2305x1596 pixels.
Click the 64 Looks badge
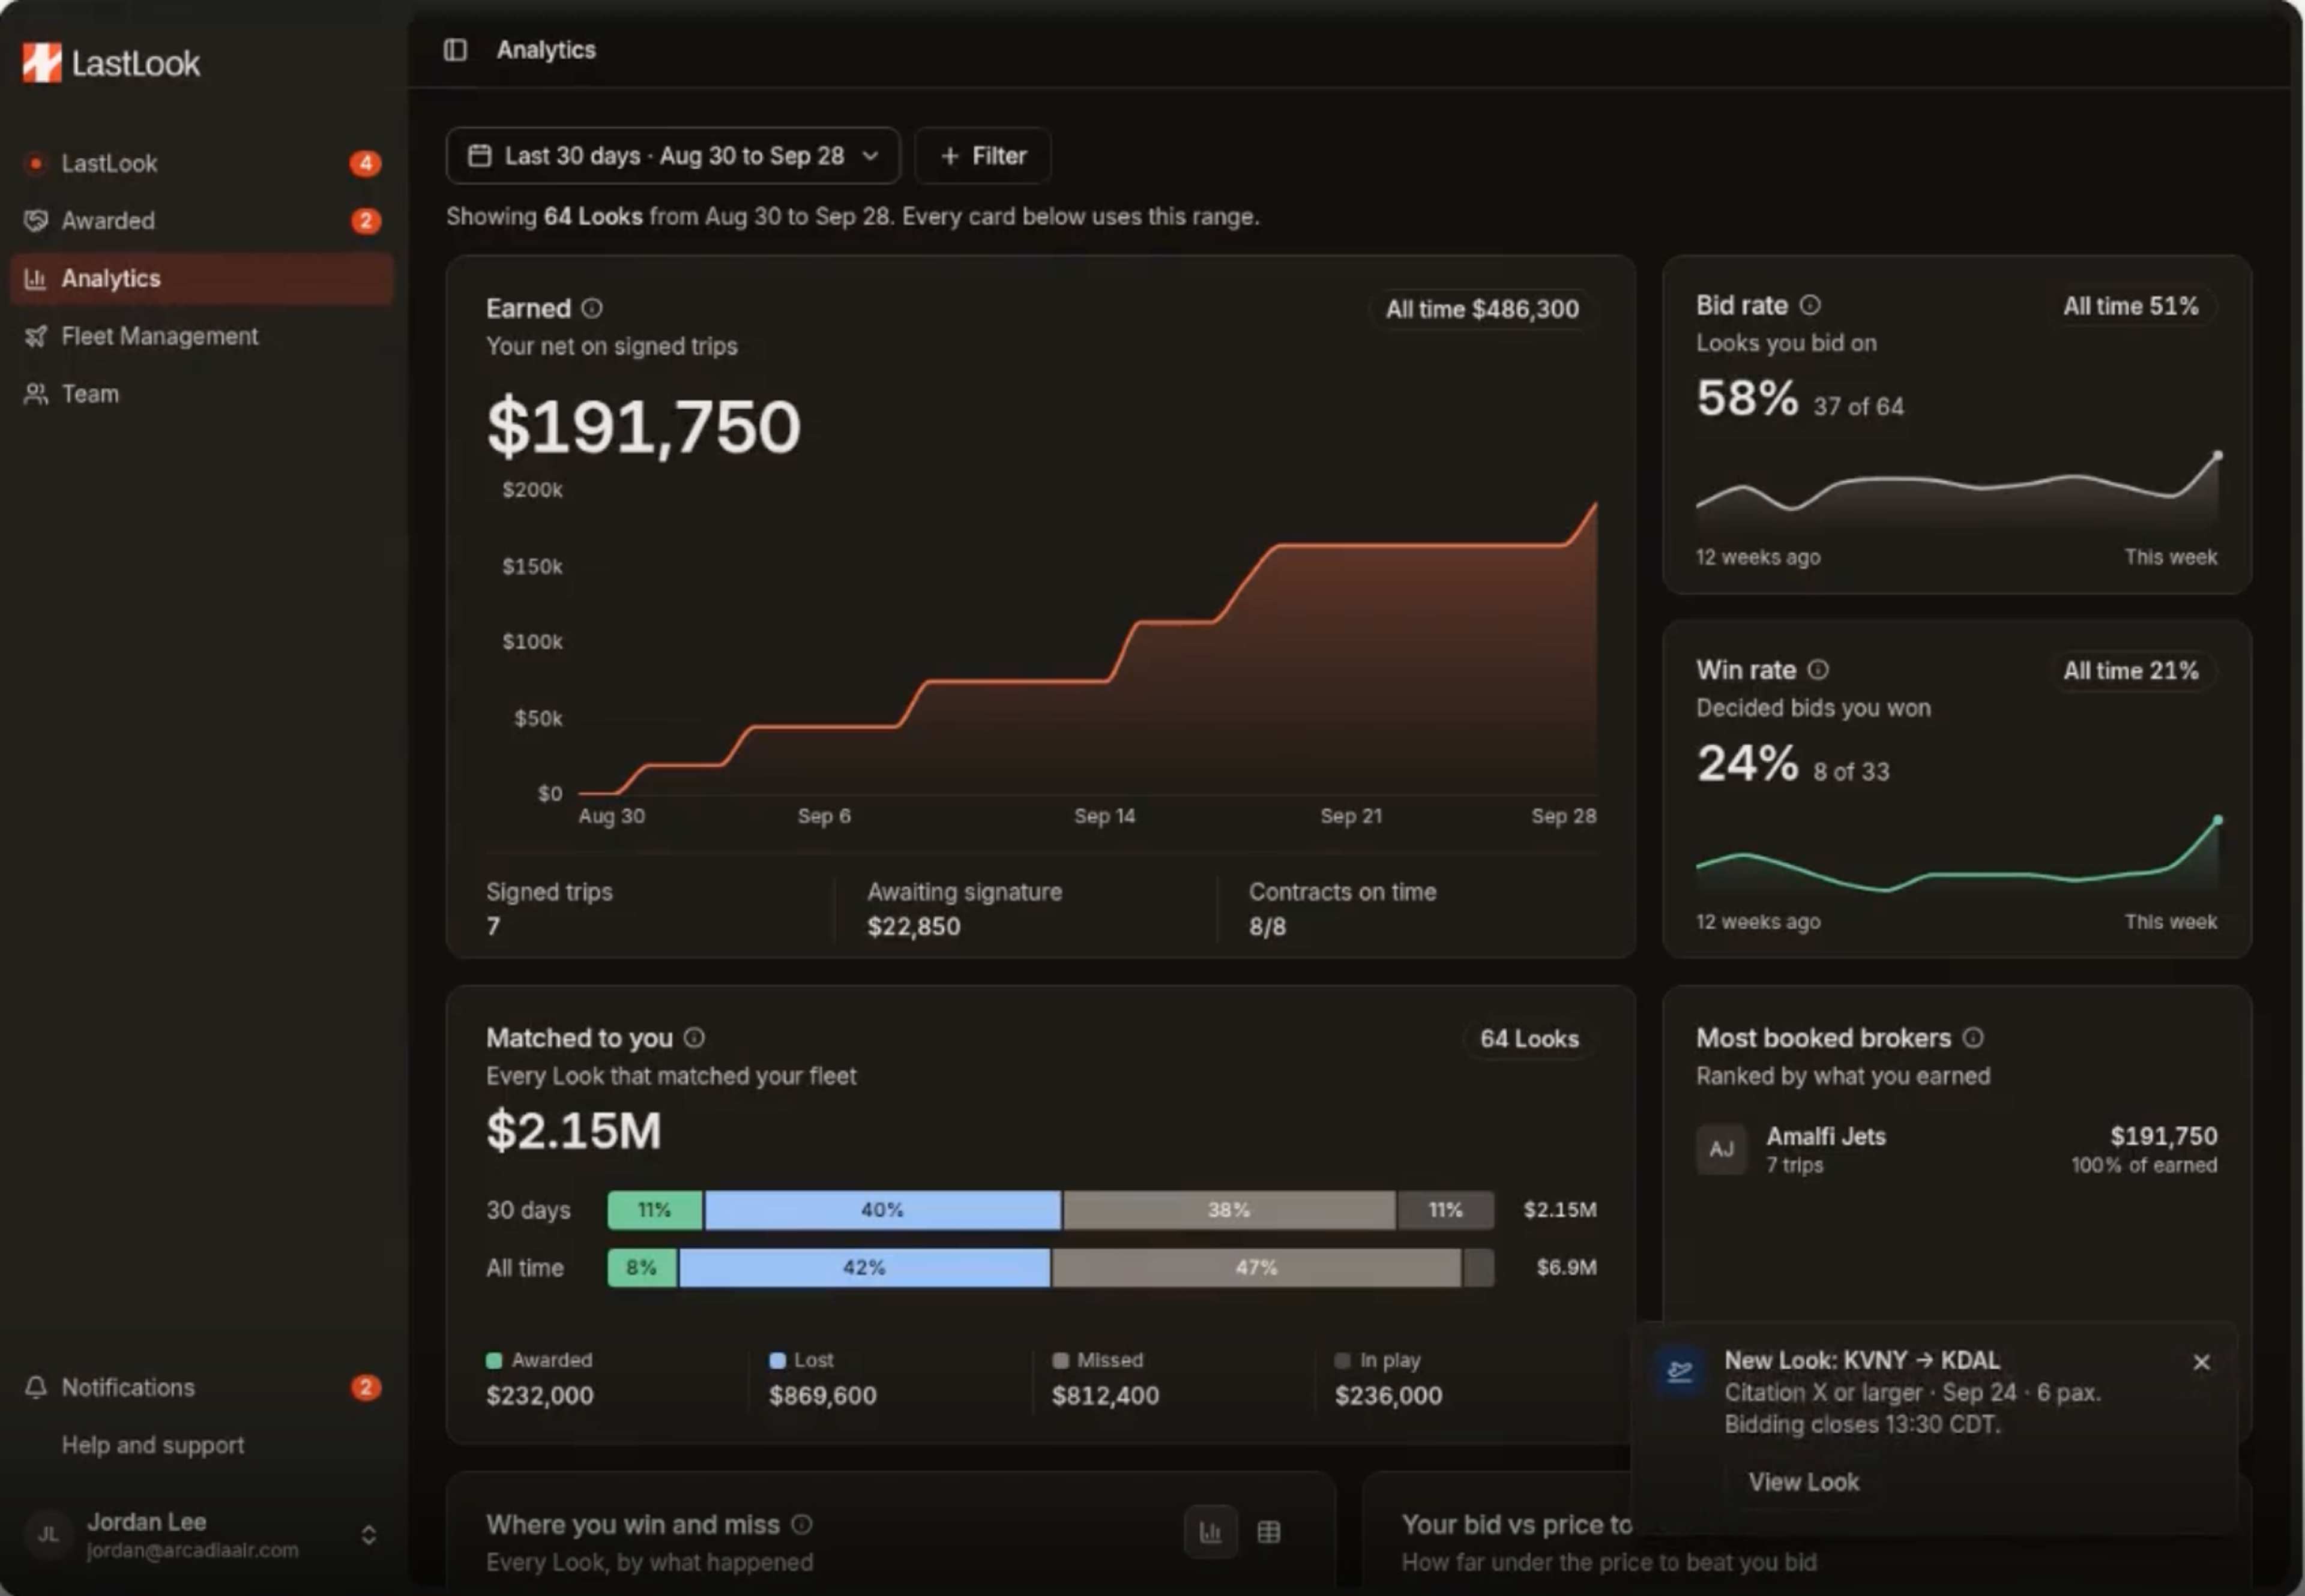[x=1529, y=1039]
